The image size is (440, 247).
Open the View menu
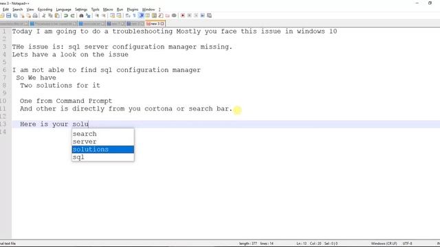click(x=30, y=10)
